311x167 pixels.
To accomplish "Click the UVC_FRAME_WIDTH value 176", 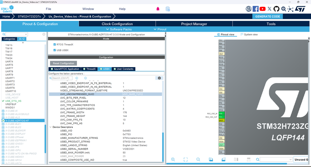I will [125, 113].
